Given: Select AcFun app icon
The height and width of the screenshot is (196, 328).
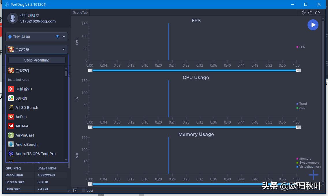Looking at the screenshot, I should 11,117.
